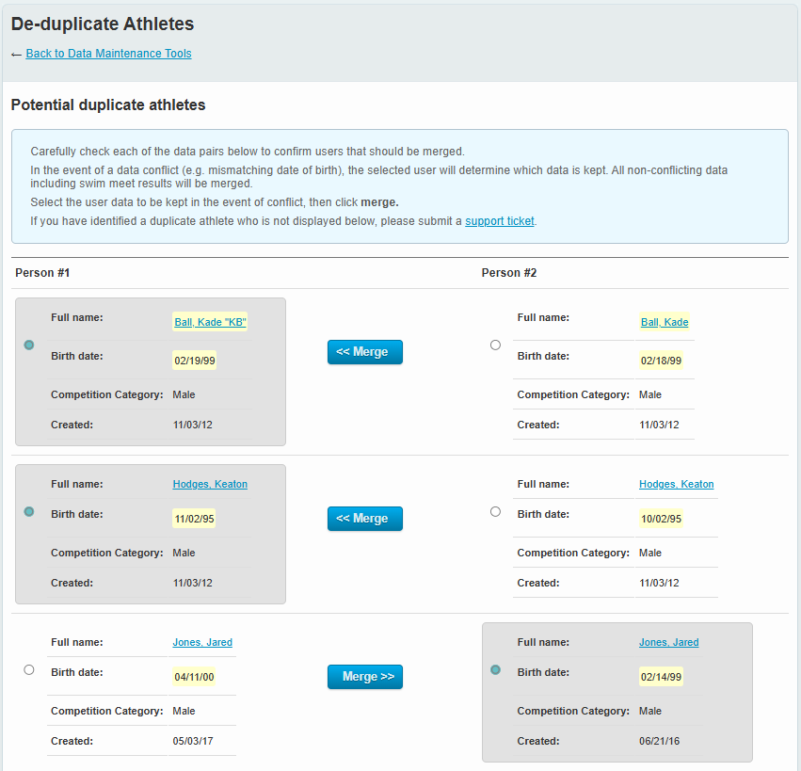Open the Person #2 Jones, Jared link
The image size is (801, 771).
668,643
